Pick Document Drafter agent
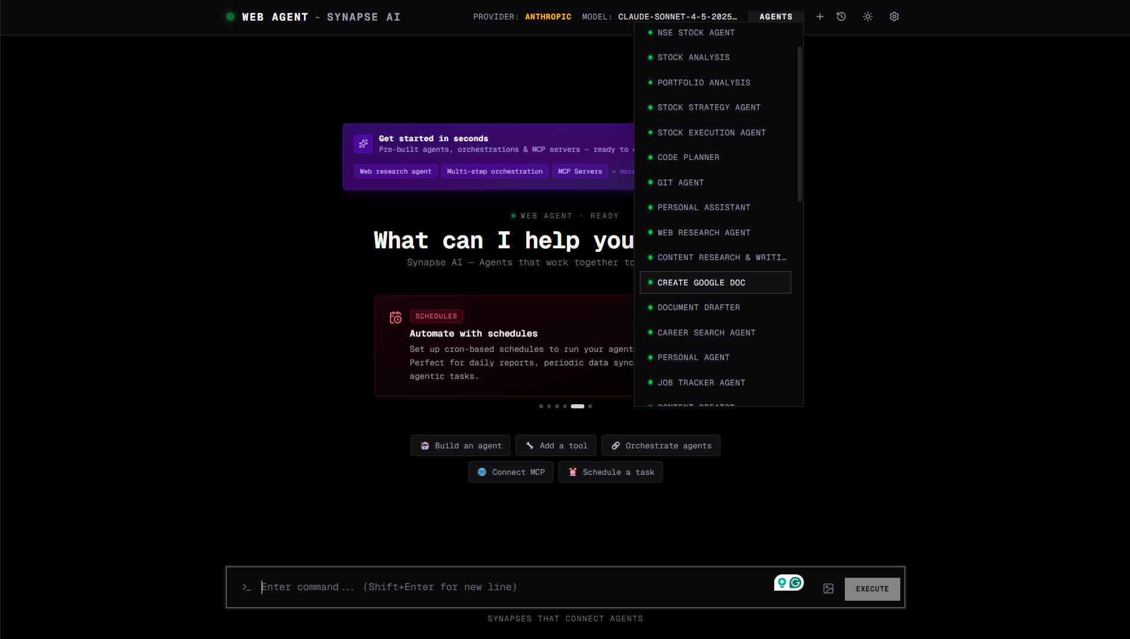This screenshot has height=639, width=1130. tap(715, 307)
